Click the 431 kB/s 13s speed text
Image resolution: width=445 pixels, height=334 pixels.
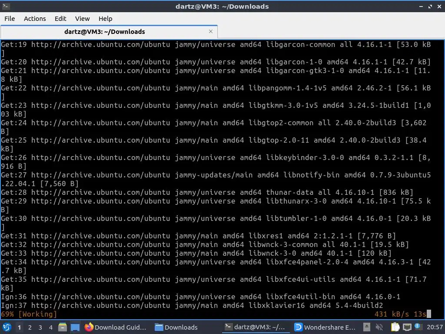click(400, 314)
